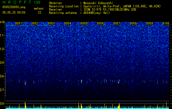Click the 0057 time marker

[117, 23]
